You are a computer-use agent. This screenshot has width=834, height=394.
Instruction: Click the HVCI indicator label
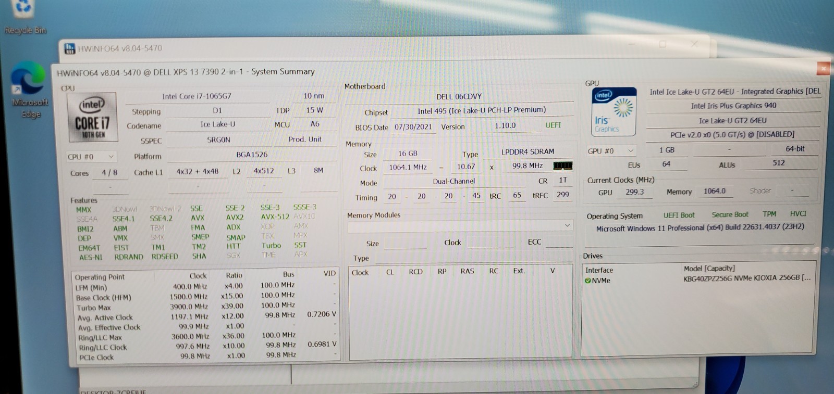click(x=798, y=213)
